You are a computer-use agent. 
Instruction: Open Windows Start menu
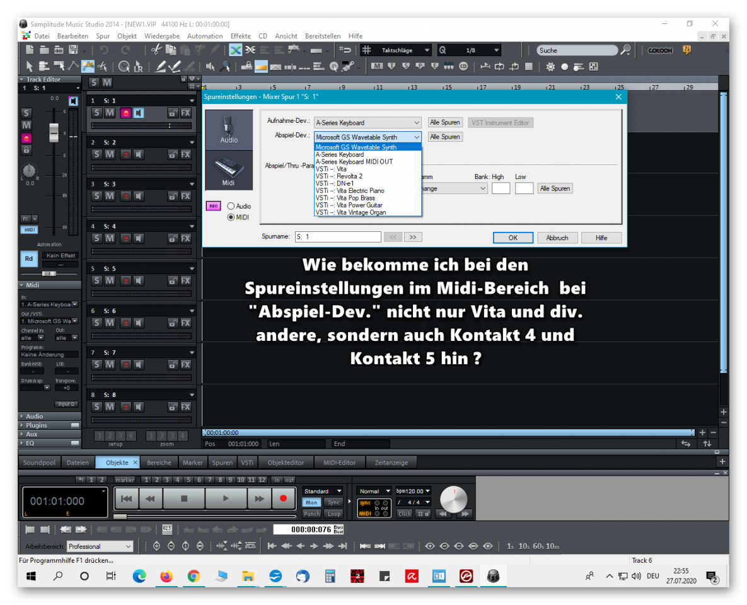click(x=31, y=577)
